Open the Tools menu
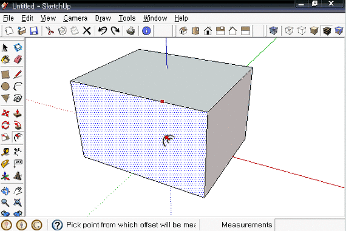The width and height of the screenshot is (346, 231). (x=127, y=18)
